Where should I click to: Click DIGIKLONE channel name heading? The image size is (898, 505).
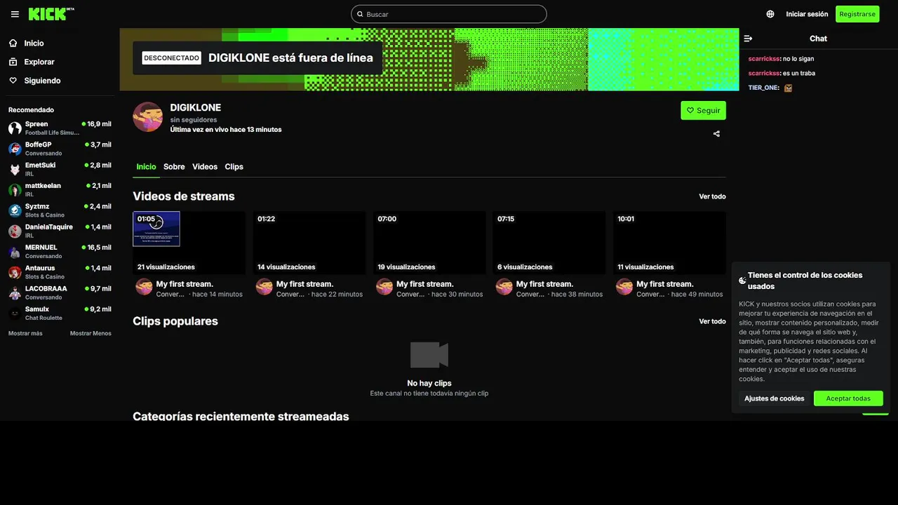195,107
